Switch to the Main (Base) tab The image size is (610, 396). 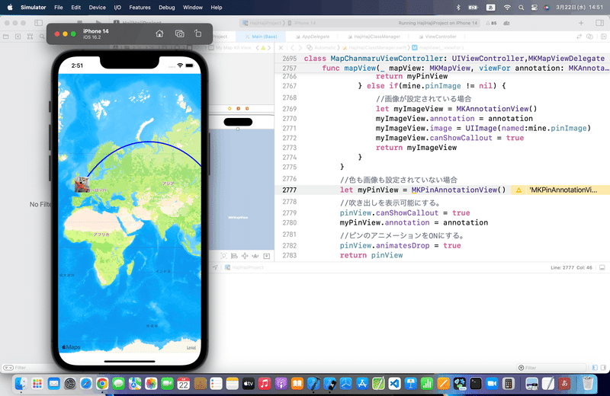(261, 37)
